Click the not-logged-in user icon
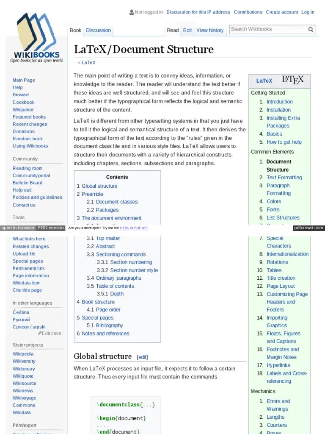325x434 pixels. [132, 12]
